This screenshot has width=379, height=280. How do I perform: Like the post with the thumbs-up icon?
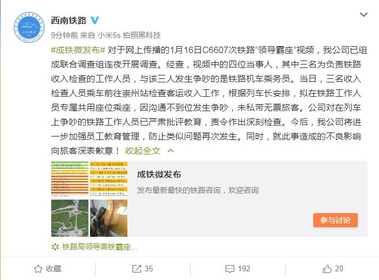click(x=327, y=268)
